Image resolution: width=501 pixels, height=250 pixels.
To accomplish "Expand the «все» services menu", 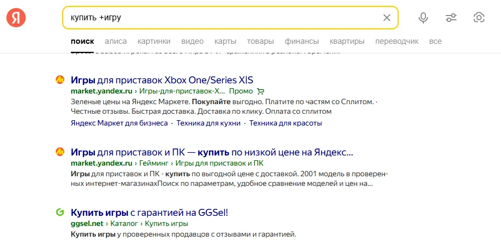I will coord(435,41).
